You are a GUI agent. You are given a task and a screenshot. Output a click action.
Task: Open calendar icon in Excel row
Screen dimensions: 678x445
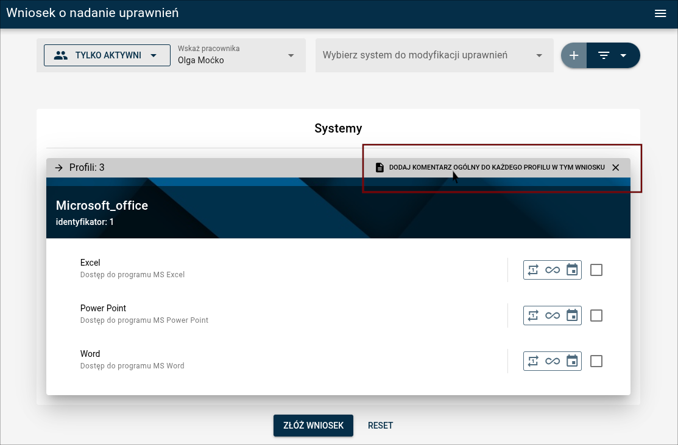pyautogui.click(x=572, y=270)
